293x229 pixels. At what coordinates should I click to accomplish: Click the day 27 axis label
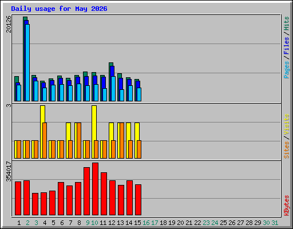[x=240, y=223]
